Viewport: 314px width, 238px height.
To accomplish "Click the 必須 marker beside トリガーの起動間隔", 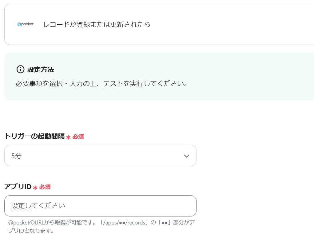I will (x=78, y=137).
